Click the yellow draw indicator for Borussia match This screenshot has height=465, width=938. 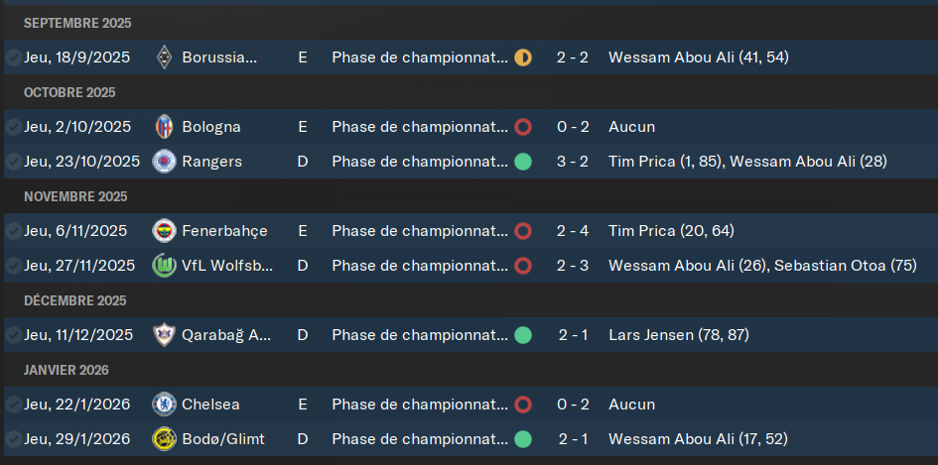[x=523, y=58]
